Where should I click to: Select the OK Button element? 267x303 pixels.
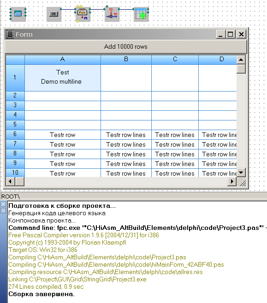point(53,14)
